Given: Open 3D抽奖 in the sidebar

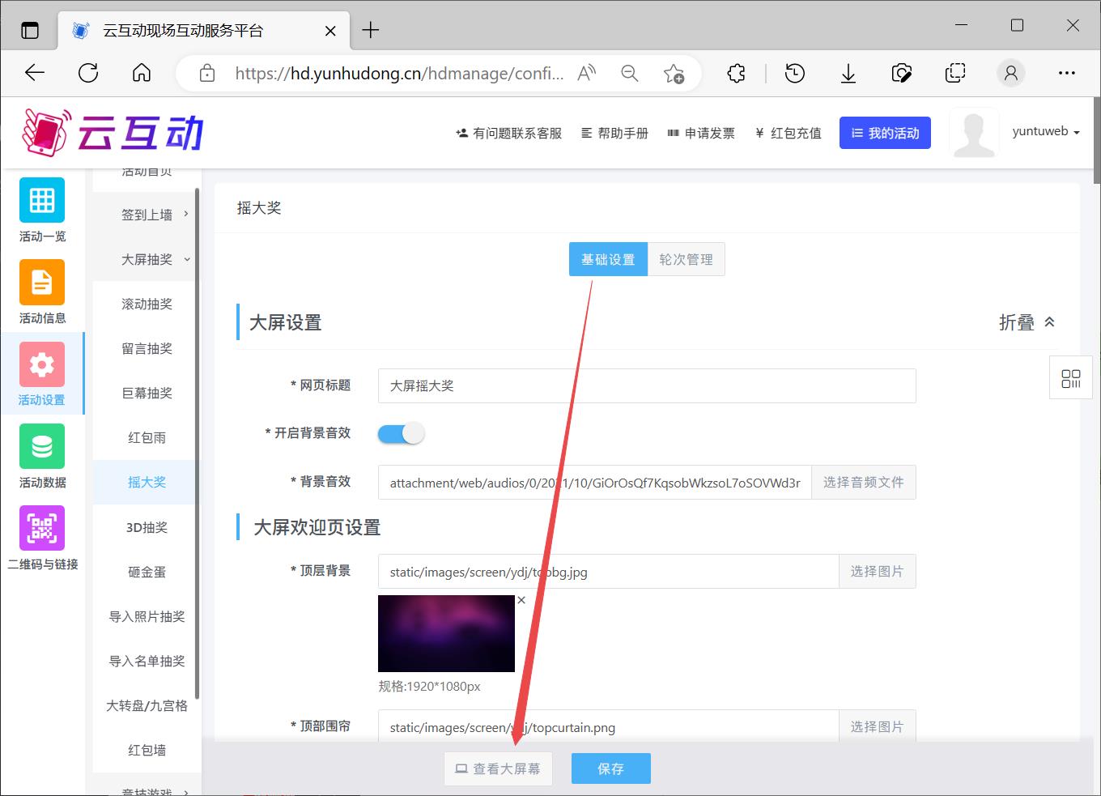Looking at the screenshot, I should (147, 527).
